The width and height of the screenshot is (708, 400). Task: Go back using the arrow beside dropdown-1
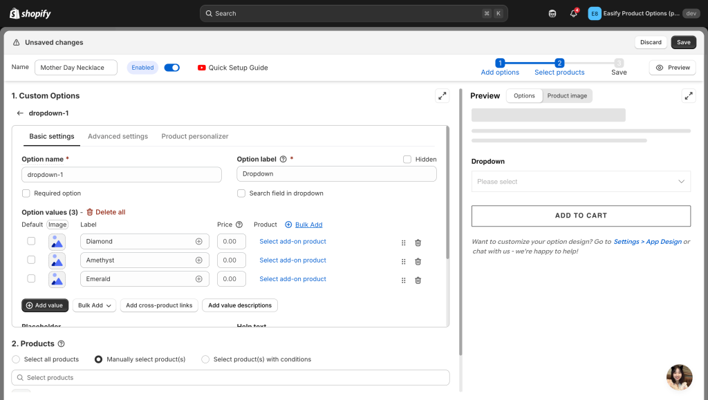coord(20,113)
